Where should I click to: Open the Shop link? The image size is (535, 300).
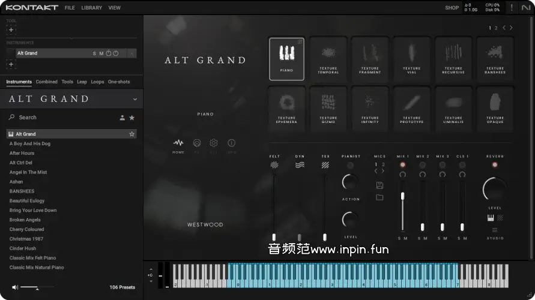click(452, 7)
